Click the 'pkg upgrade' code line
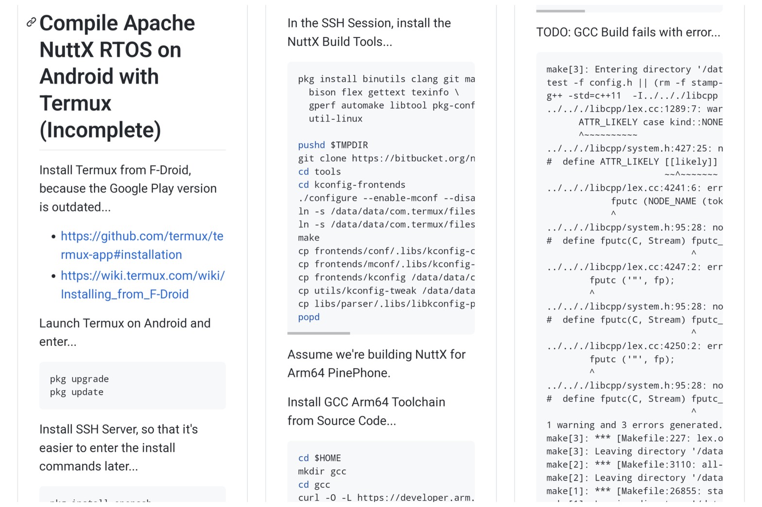Viewport: 762px width, 507px height. 79,379
